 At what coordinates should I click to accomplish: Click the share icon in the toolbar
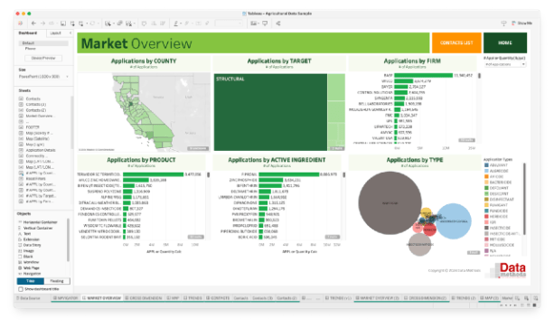pos(278,23)
